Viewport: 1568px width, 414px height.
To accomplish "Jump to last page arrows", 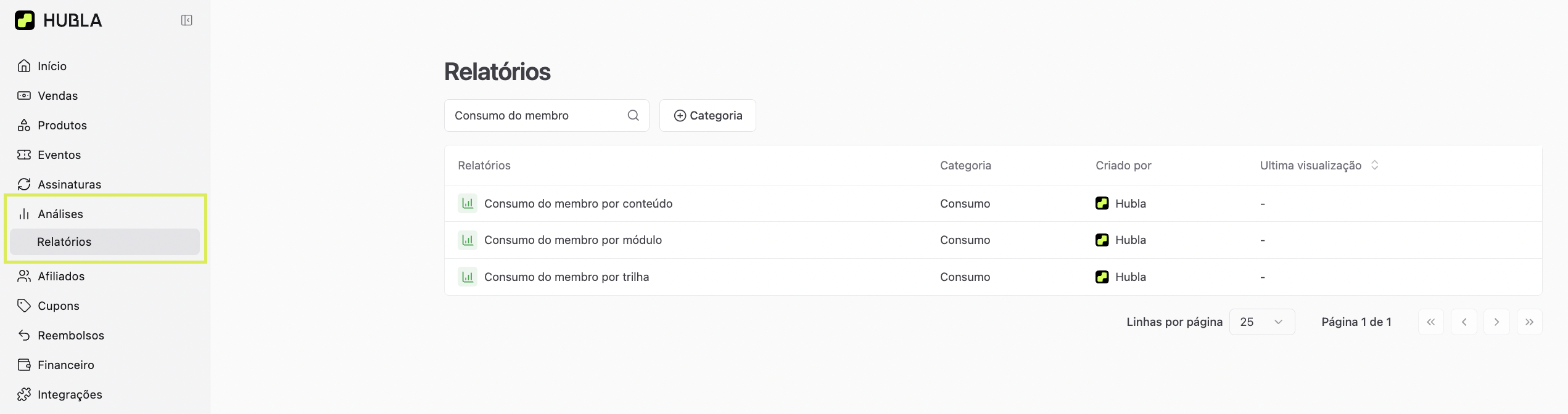I will pos(1529,322).
